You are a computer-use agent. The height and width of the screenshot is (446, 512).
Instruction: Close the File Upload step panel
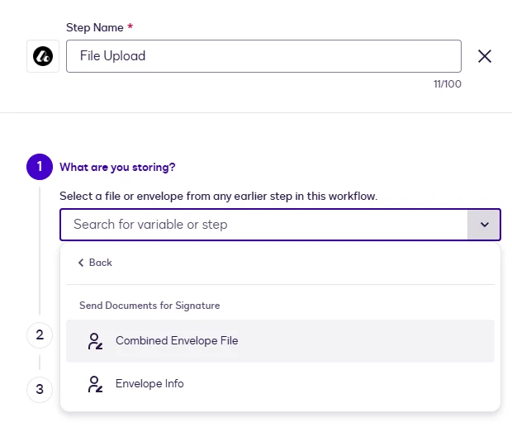485,56
